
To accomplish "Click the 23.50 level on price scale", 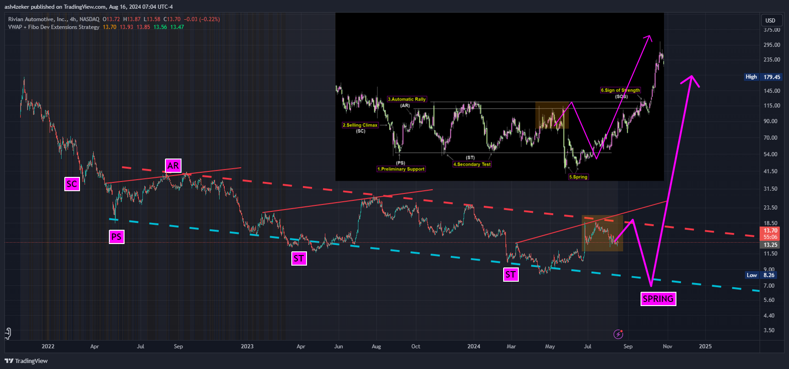I will click(771, 208).
